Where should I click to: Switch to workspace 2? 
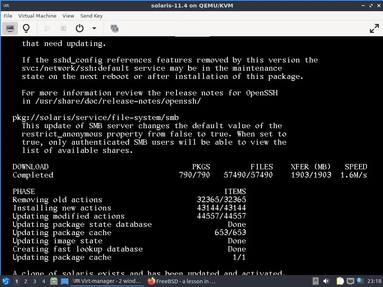click(26, 281)
